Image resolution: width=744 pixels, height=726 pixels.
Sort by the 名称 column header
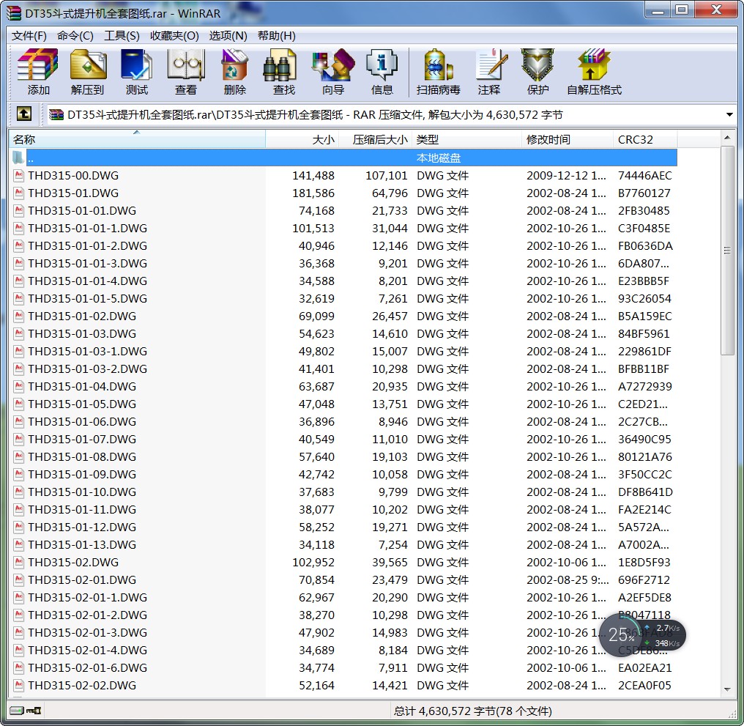(137, 139)
